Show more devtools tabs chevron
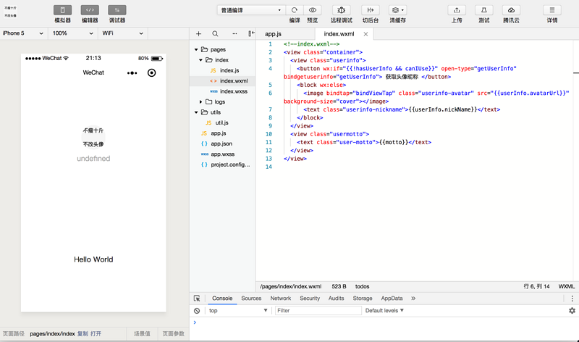This screenshot has height=342, width=579. (x=413, y=299)
